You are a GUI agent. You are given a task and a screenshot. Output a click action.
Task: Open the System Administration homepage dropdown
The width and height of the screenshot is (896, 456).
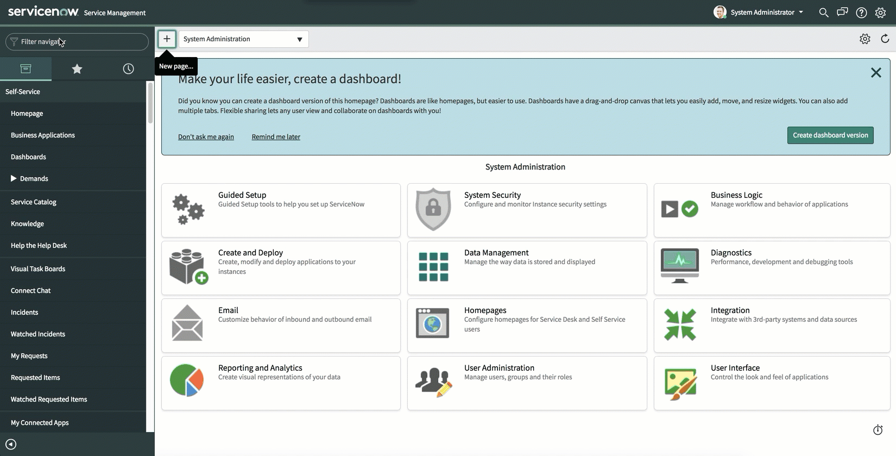[244, 39]
